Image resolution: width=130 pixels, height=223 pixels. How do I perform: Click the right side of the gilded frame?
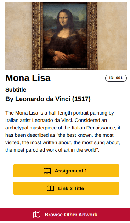tap(92, 36)
